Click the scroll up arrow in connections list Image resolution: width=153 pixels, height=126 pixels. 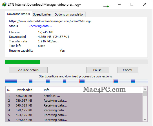(x=145, y=89)
